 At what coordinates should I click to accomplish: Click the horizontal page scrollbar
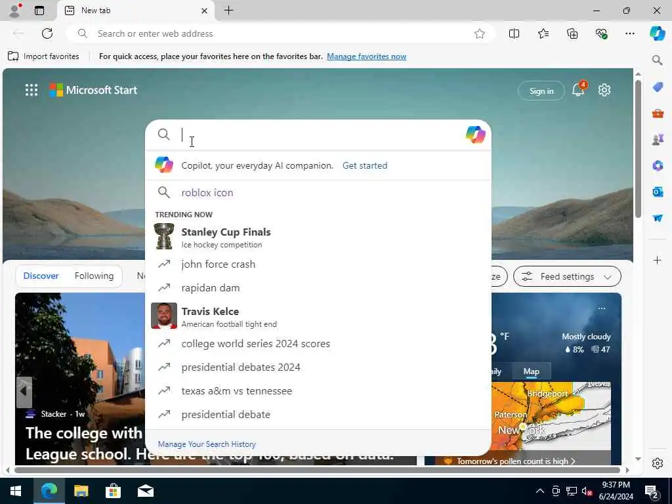pyautogui.click(x=317, y=470)
